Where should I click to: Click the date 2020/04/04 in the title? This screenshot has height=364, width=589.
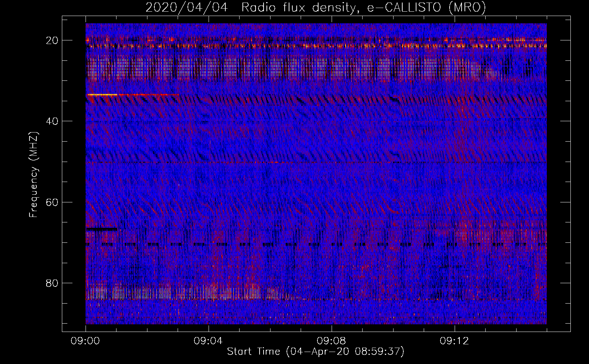pyautogui.click(x=186, y=7)
